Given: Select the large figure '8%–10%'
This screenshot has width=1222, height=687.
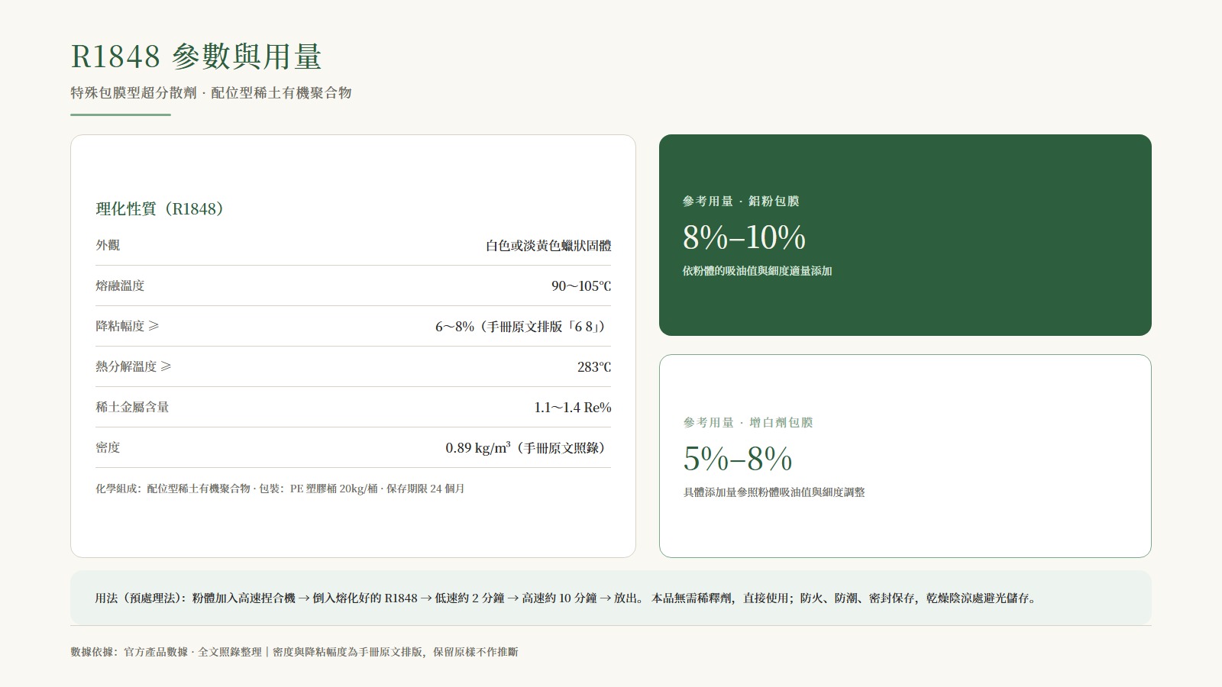Looking at the screenshot, I should tap(744, 237).
